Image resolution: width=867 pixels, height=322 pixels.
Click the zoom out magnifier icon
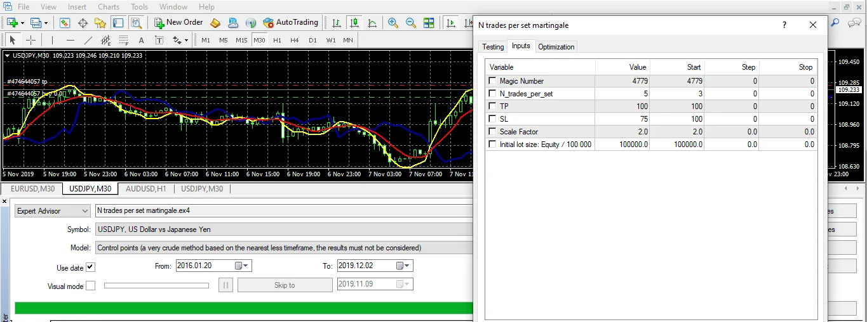(411, 23)
